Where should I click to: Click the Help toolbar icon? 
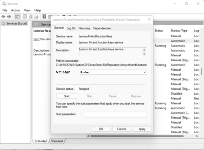pos(45,16)
